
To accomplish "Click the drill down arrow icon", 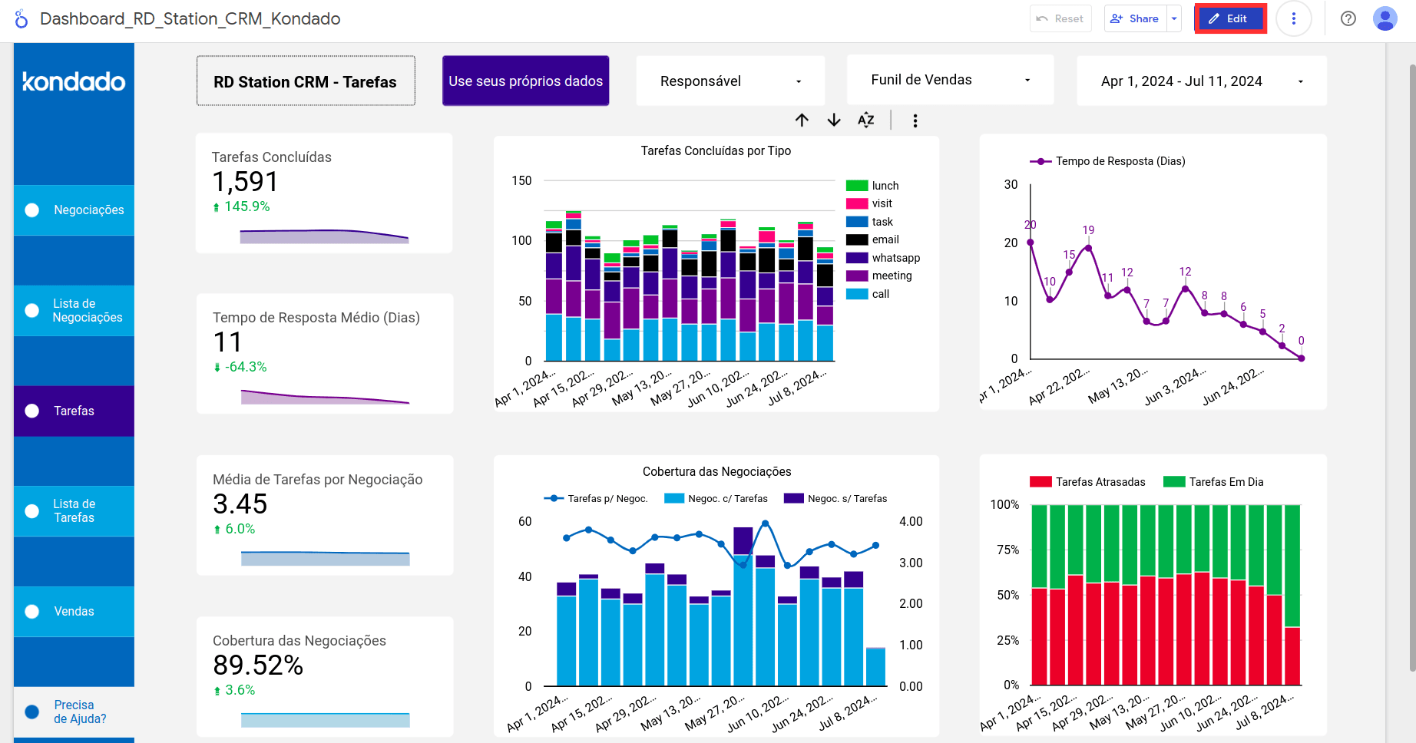I will click(x=834, y=121).
